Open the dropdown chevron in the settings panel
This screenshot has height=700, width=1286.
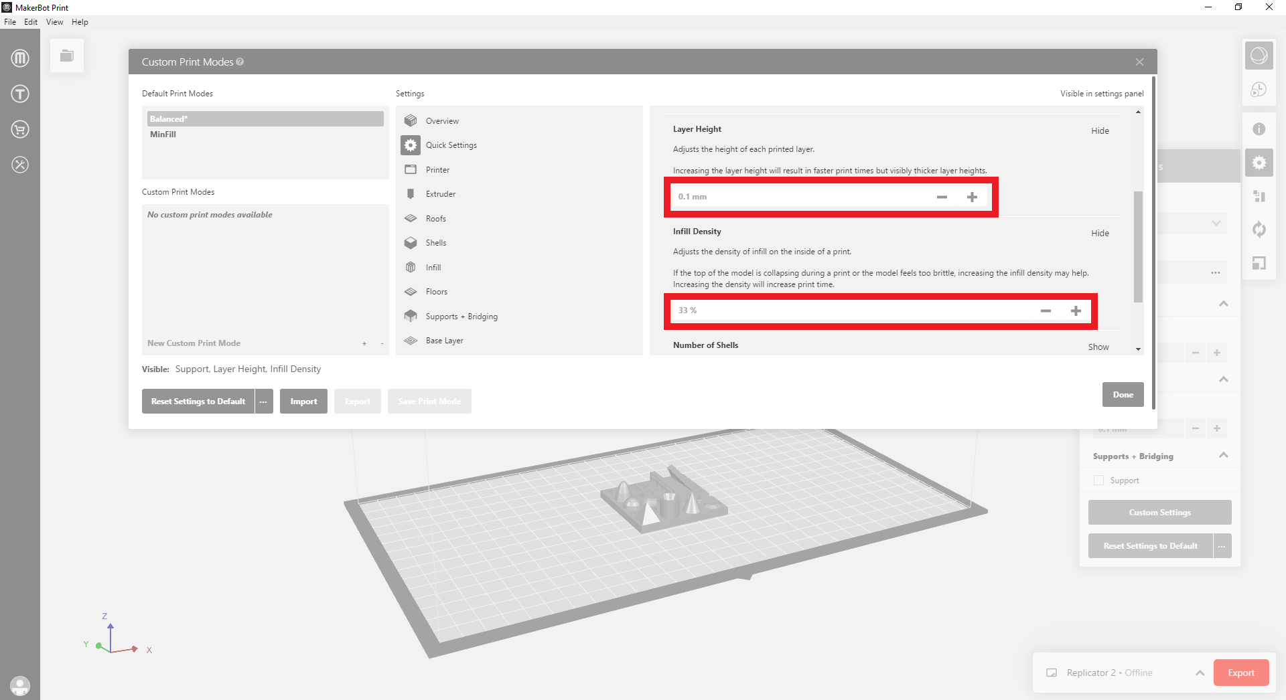1216,224
